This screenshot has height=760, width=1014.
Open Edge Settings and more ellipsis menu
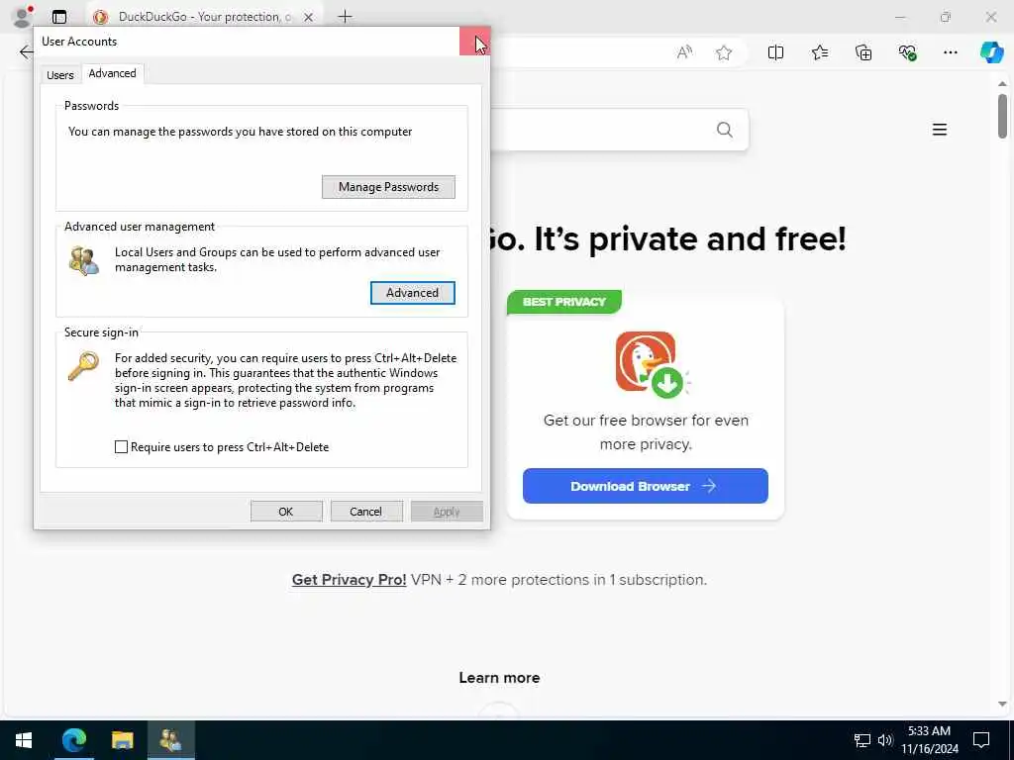tap(950, 52)
